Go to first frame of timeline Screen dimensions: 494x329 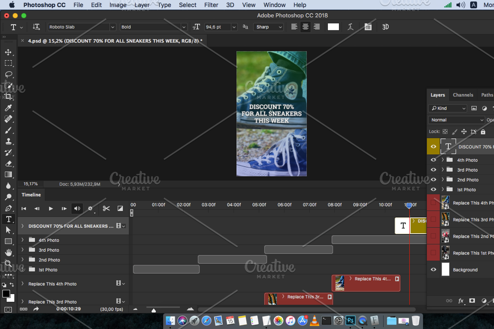[x=24, y=209]
